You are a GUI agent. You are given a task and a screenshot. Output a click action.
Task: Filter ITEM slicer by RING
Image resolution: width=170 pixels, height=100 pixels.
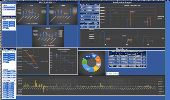(5, 28)
